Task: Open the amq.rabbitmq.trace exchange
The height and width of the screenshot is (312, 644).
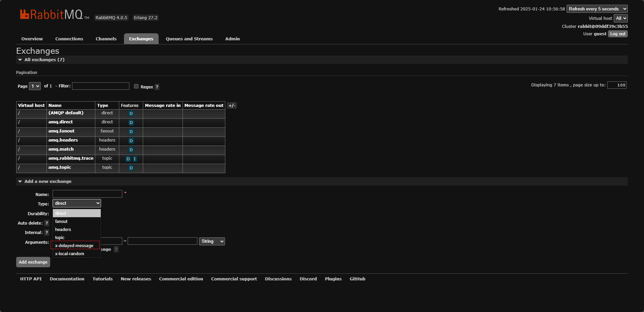Action: pyautogui.click(x=71, y=158)
